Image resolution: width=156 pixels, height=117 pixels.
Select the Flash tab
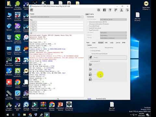click(88, 43)
